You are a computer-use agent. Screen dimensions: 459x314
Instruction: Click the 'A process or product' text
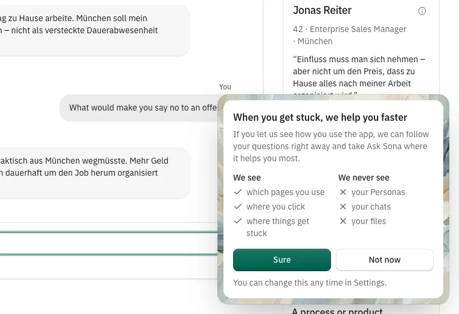pyautogui.click(x=337, y=311)
